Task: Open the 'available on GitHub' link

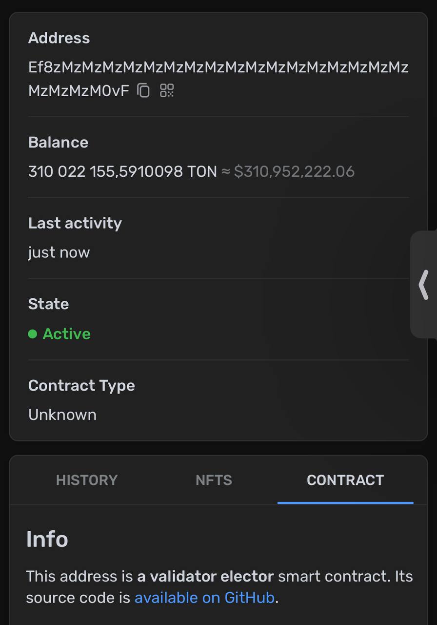Action: click(x=205, y=598)
